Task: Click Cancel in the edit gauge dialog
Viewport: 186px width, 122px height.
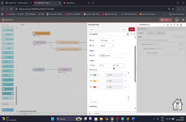Action: point(123,29)
